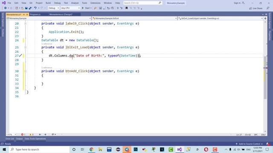Image resolution: width=273 pixels, height=153 pixels.
Task: Open the Properties side tab
Action: (270, 36)
